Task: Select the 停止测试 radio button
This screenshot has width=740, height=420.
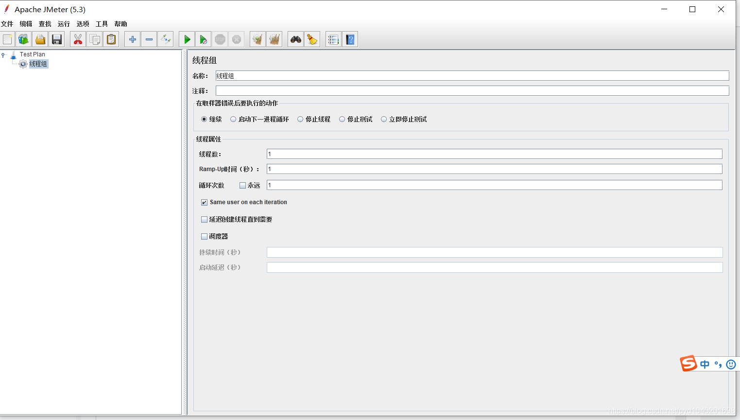Action: [342, 119]
